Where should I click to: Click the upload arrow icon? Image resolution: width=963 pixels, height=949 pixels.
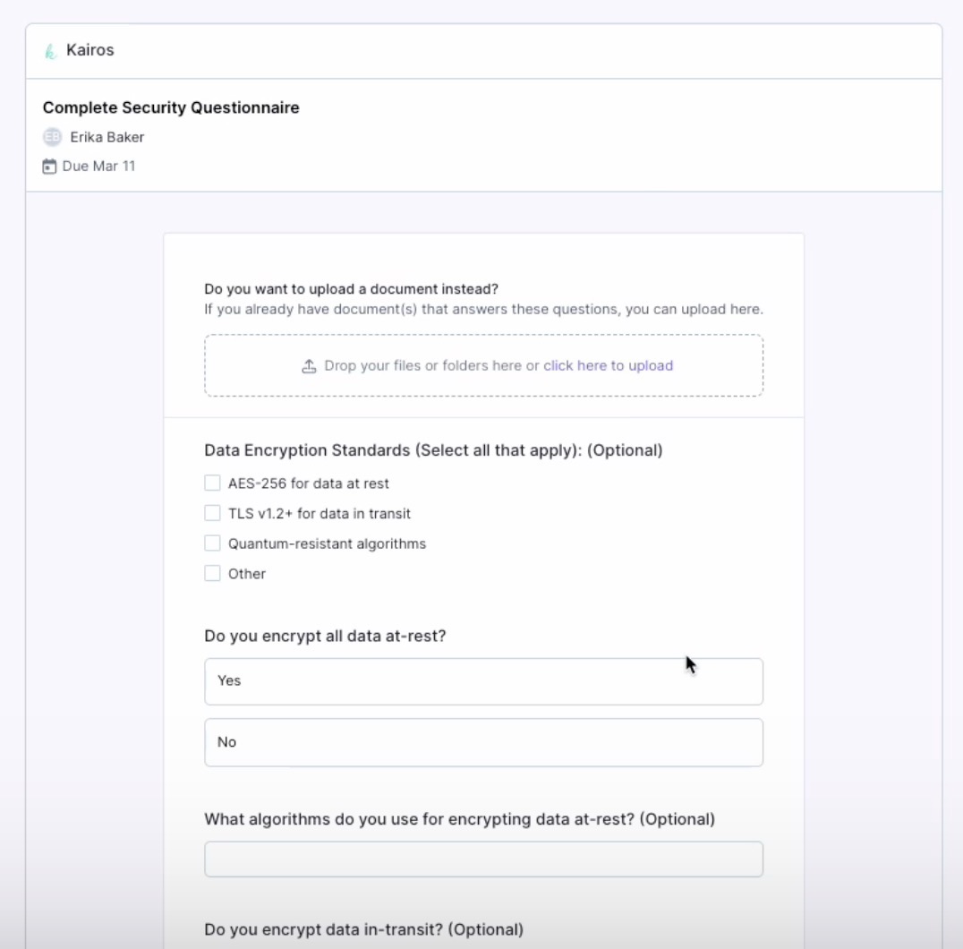pyautogui.click(x=309, y=366)
